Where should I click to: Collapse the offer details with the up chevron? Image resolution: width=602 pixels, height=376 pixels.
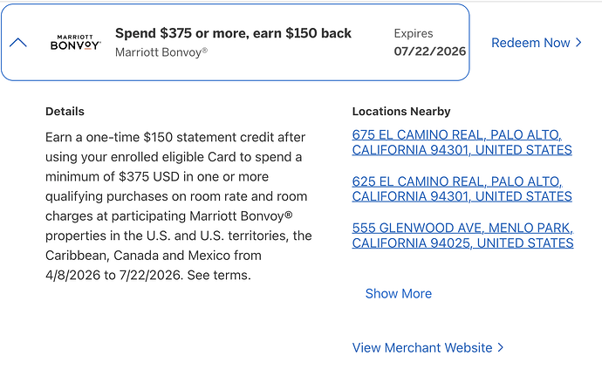point(17,43)
